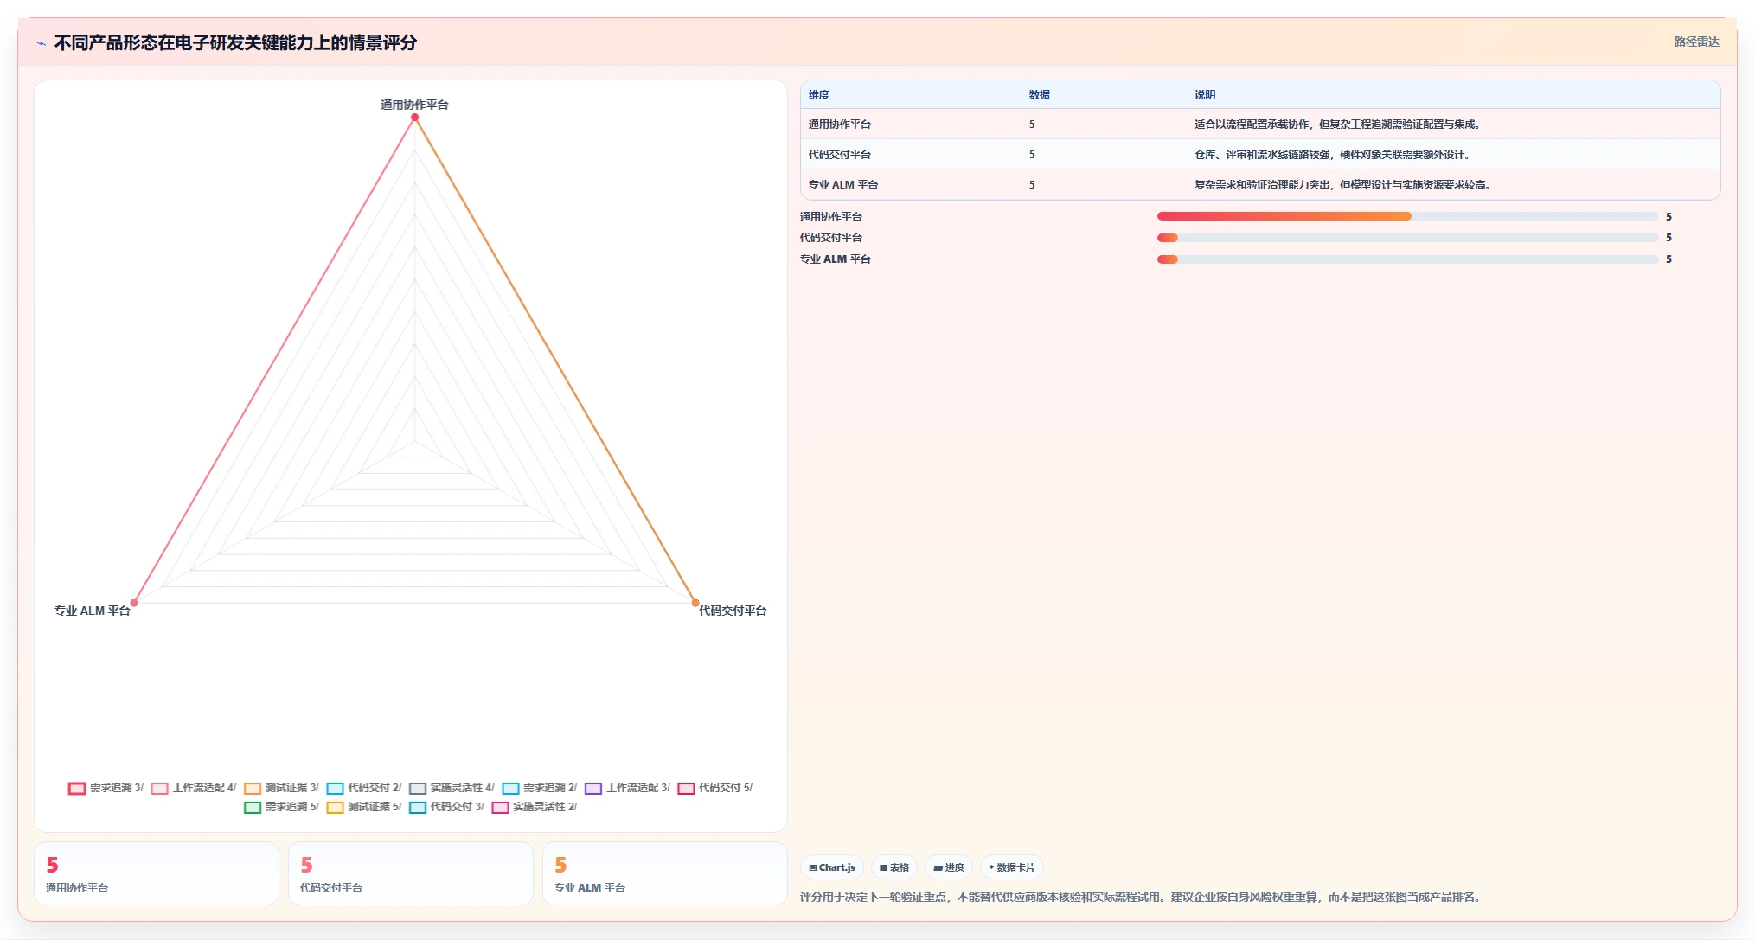Toggle the 需求追溯 5/ legend series
This screenshot has width=1755, height=940.
coord(281,807)
